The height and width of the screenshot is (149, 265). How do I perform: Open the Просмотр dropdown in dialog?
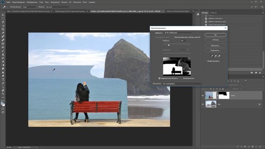tap(182, 84)
